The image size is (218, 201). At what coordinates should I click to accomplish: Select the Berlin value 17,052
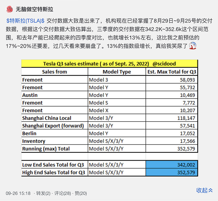(187, 133)
